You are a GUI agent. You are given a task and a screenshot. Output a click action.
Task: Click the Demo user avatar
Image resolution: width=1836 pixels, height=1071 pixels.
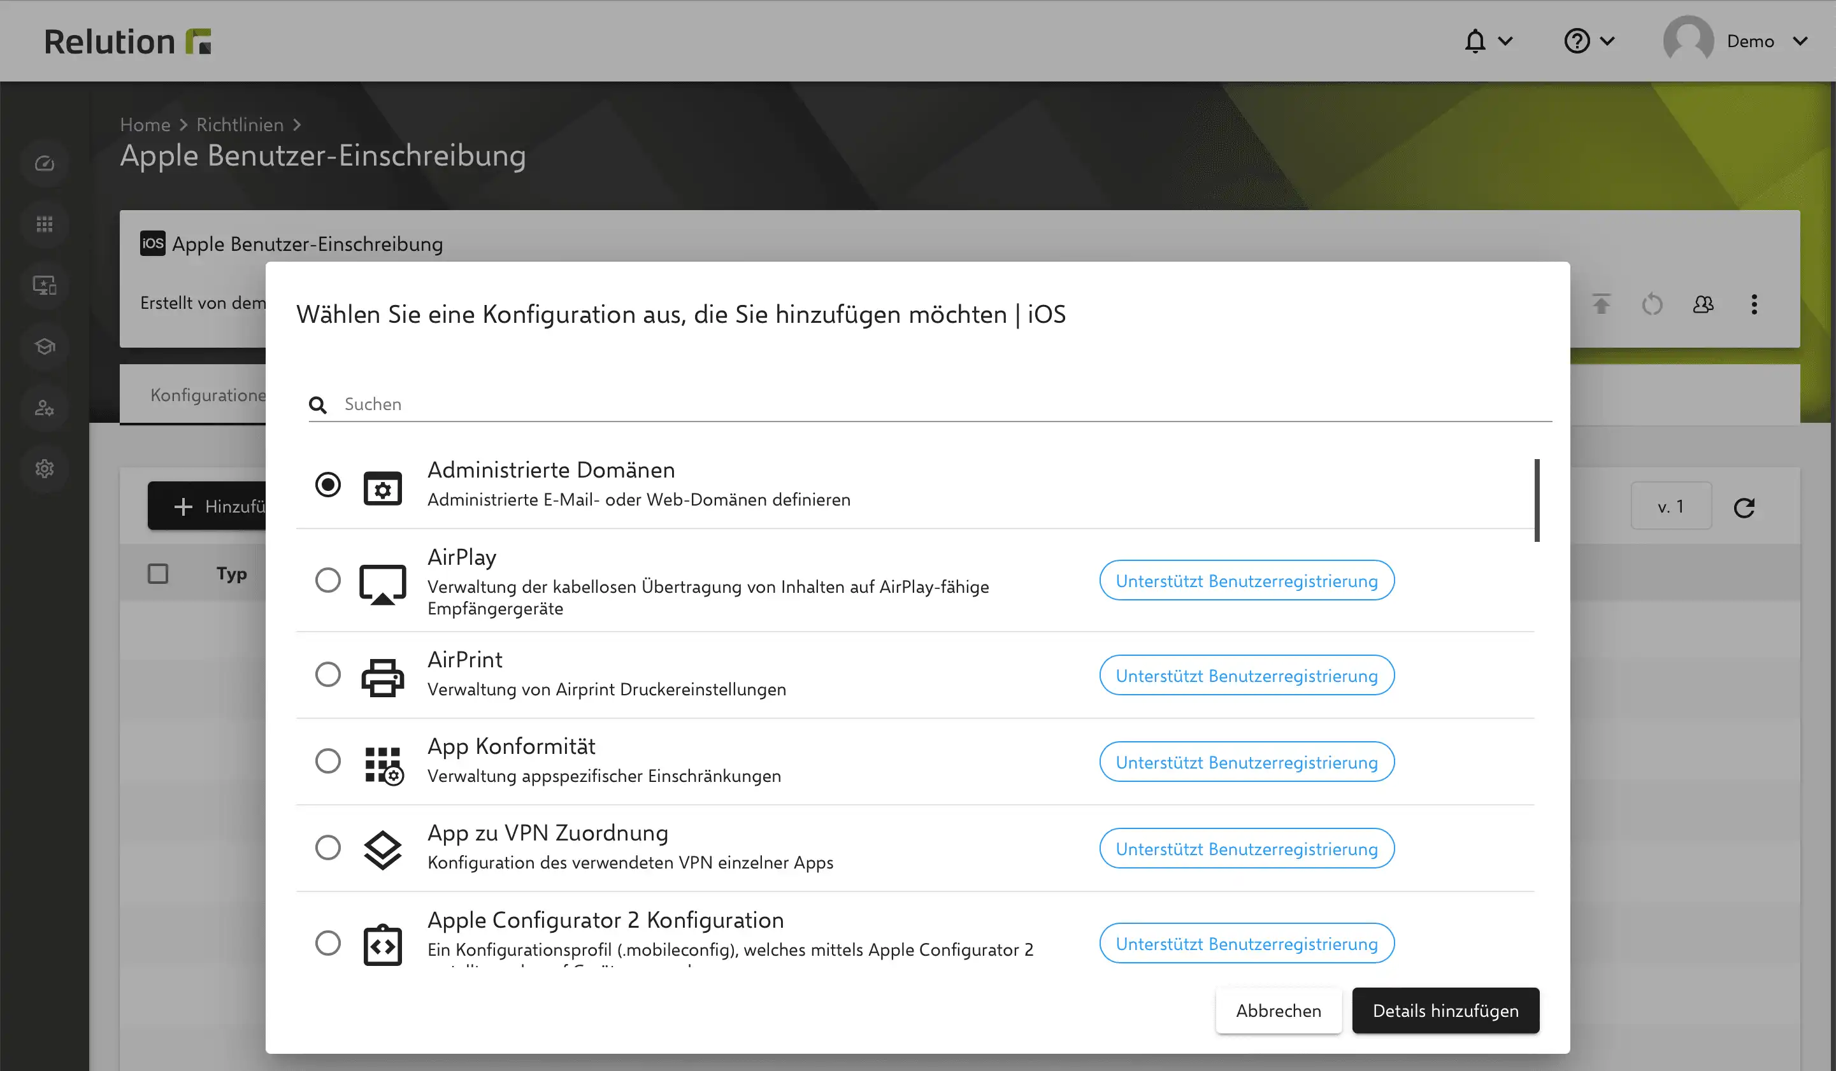point(1688,41)
